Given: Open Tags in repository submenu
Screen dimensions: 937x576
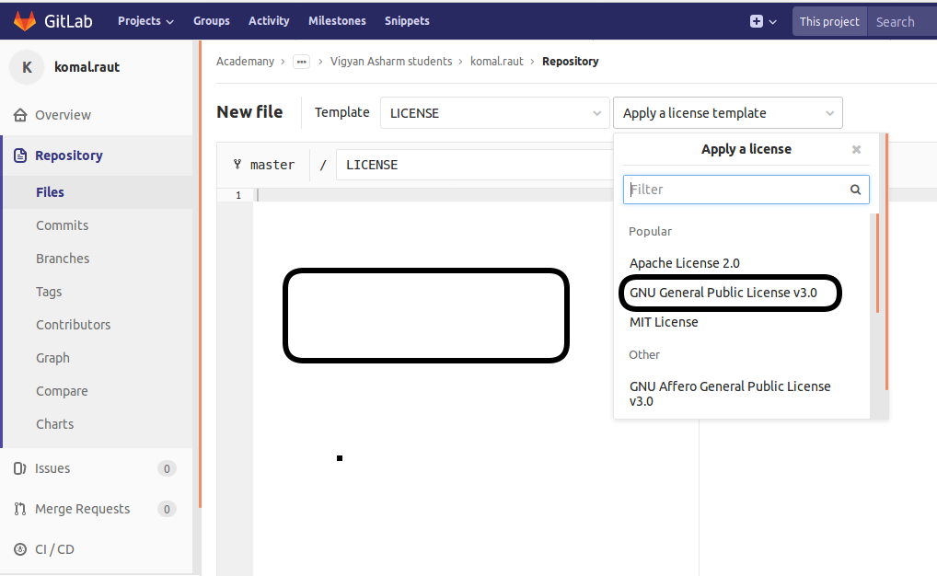Looking at the screenshot, I should [49, 292].
